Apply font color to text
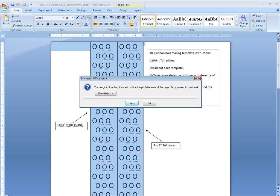 (x=86, y=24)
